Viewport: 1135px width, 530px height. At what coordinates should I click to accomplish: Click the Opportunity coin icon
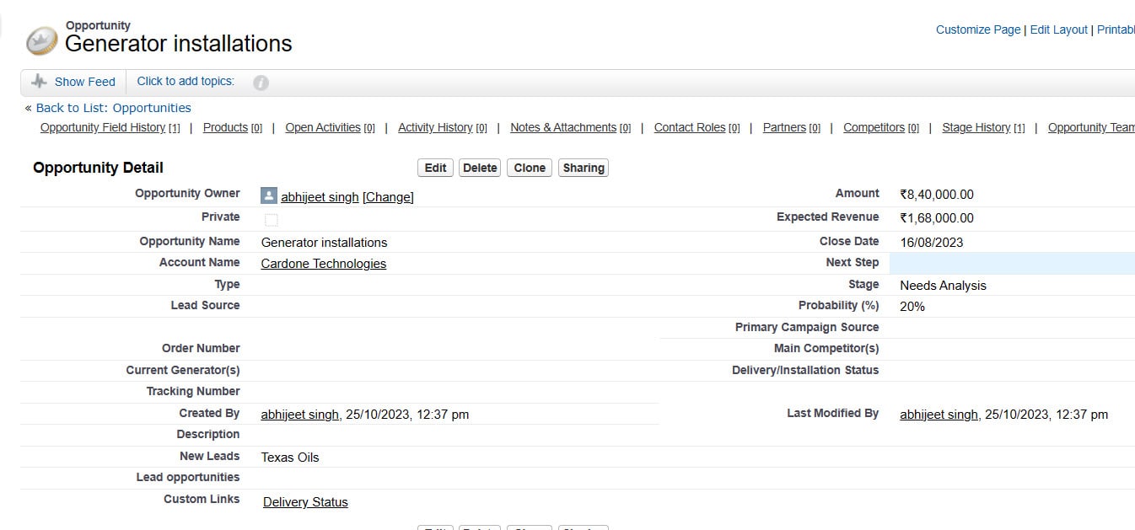click(x=41, y=40)
